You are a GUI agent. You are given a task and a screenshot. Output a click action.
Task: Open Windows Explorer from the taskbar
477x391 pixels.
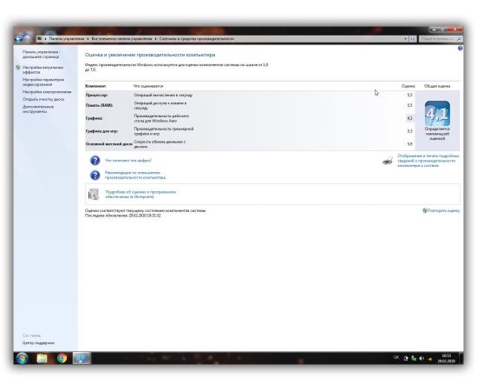(x=42, y=358)
